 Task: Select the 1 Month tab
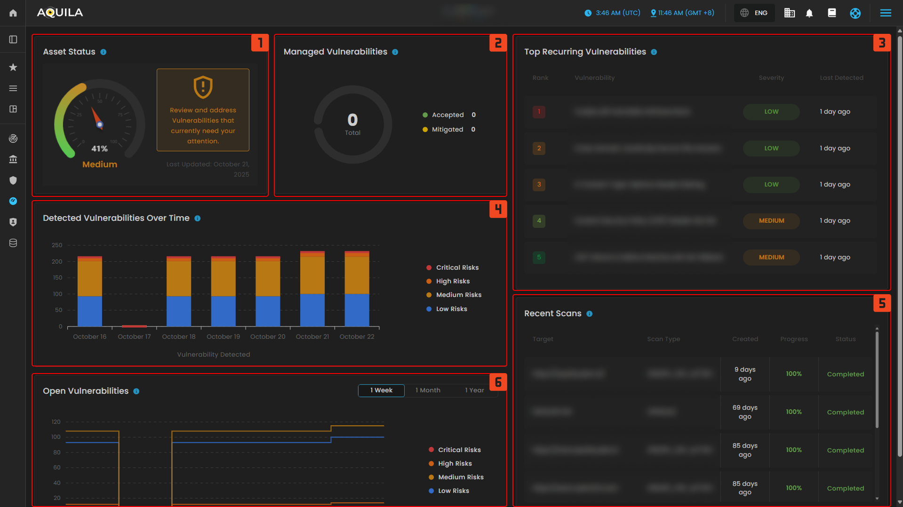428,390
